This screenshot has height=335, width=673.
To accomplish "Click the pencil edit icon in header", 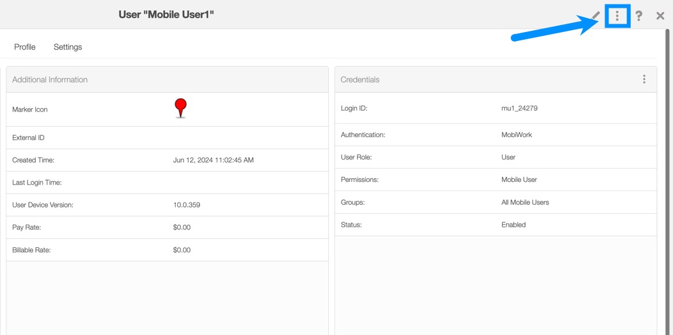I will (x=596, y=15).
